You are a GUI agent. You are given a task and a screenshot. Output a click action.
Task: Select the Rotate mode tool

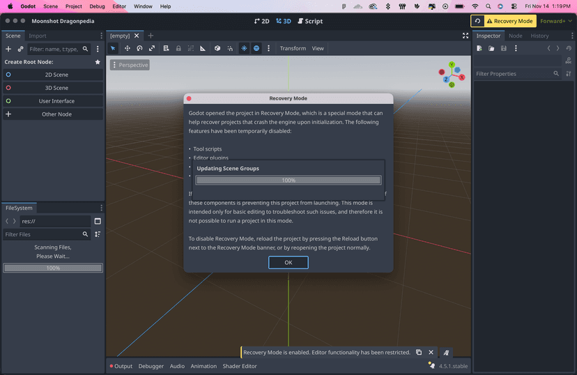pyautogui.click(x=139, y=49)
